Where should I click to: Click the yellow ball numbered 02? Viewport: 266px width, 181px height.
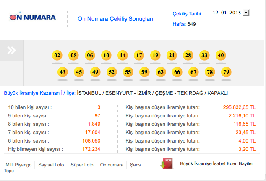pyautogui.click(x=57, y=55)
